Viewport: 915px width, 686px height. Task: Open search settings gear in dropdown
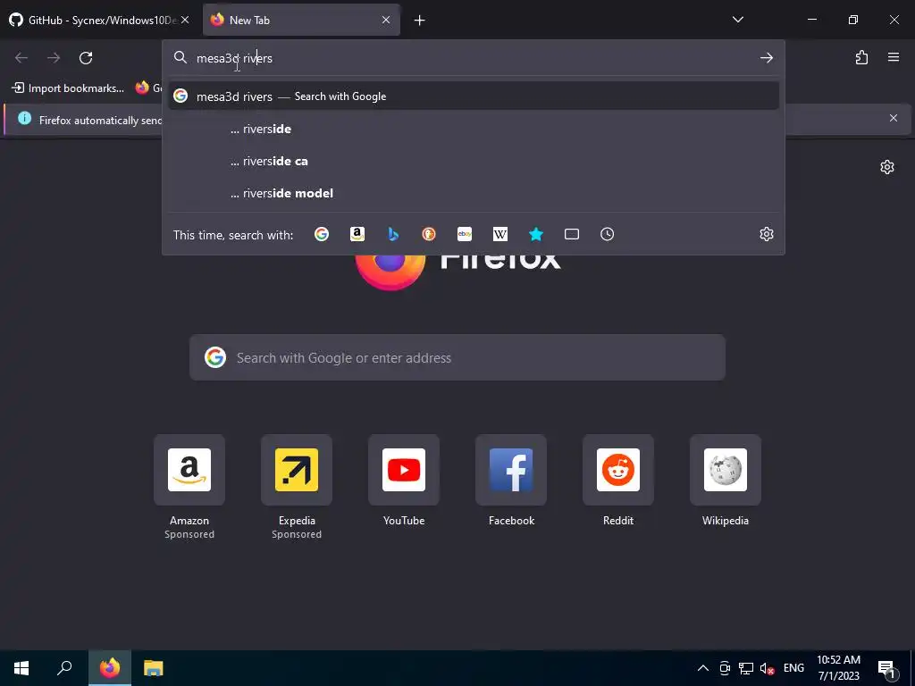click(766, 234)
